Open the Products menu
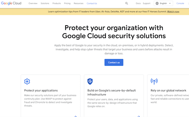Screen dimensions: 189x117 click(x=56, y=3)
